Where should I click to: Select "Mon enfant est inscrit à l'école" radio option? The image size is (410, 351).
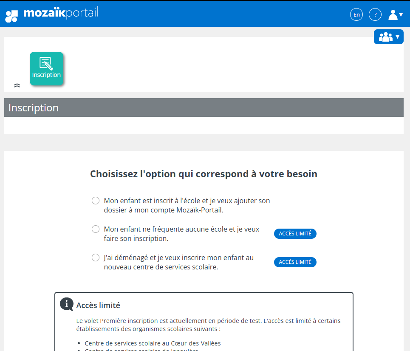96,201
